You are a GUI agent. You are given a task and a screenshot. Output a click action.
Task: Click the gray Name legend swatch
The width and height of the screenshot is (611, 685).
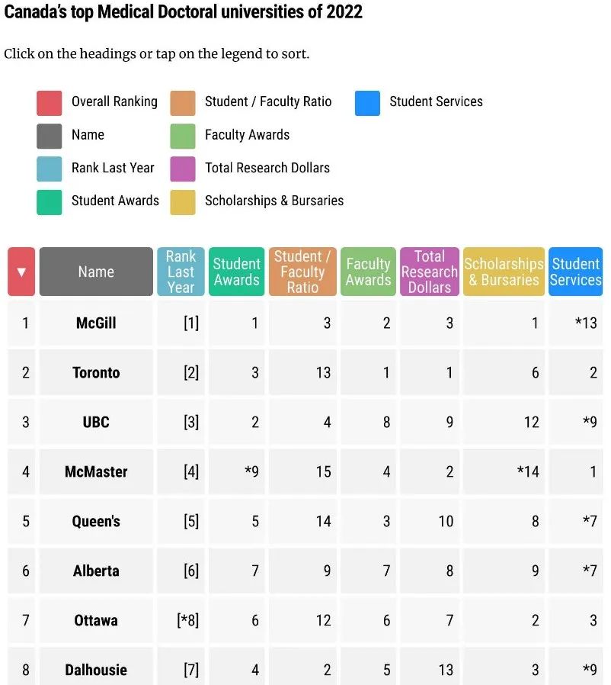50,137
